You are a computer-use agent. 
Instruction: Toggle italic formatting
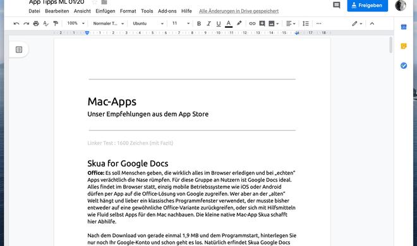[x=208, y=23]
